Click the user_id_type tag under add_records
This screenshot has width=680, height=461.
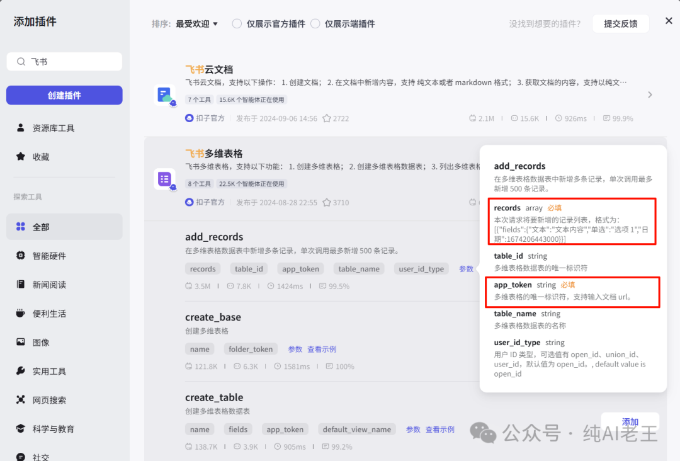click(x=421, y=269)
